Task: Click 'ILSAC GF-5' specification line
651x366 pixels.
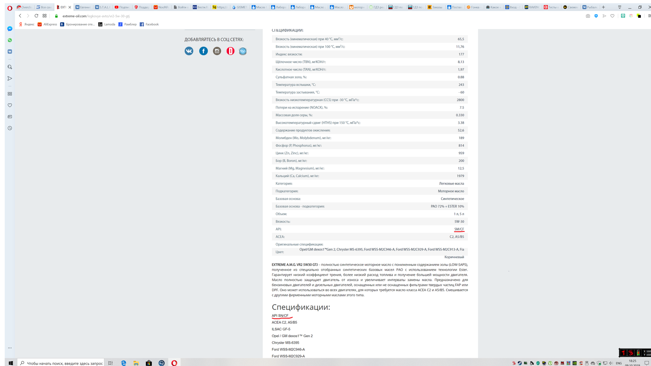Action: (x=281, y=329)
